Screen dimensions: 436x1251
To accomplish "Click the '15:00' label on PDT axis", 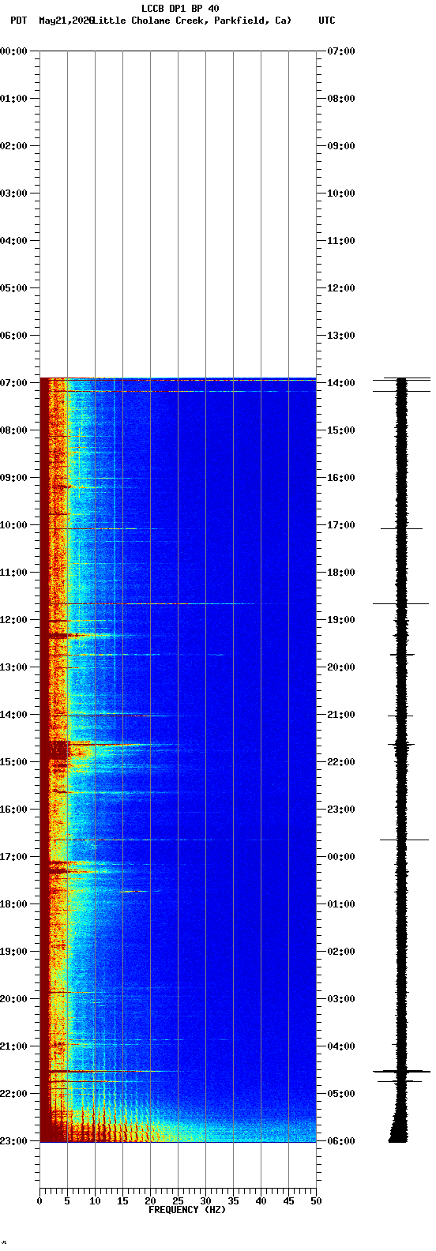I will [14, 762].
